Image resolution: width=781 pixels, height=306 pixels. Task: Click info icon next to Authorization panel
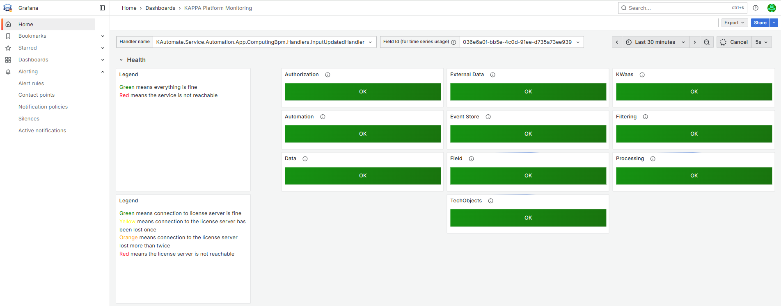click(x=328, y=75)
